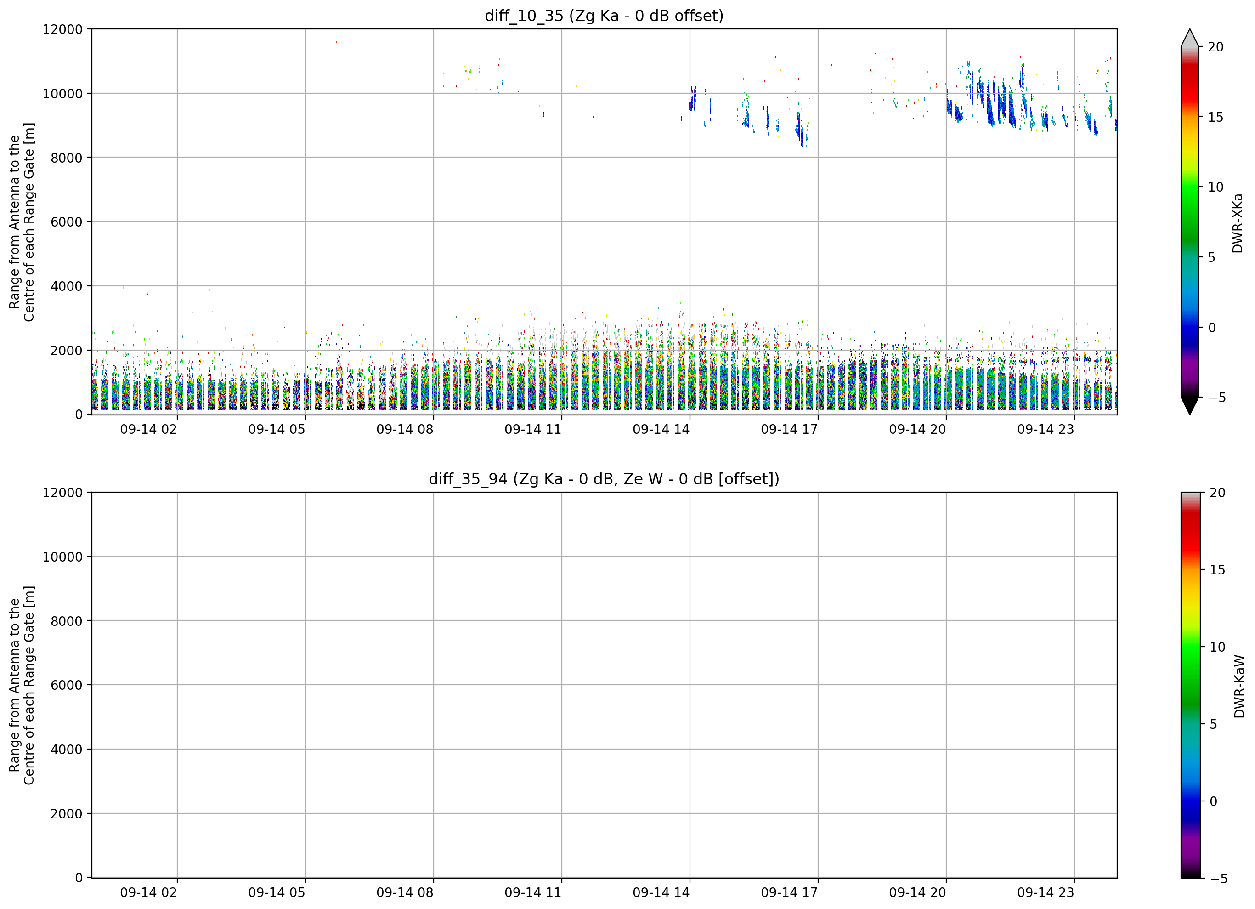Click the "09-14 14" tick under the diff_10_35 plot
The height and width of the screenshot is (909, 1255).
pos(661,429)
